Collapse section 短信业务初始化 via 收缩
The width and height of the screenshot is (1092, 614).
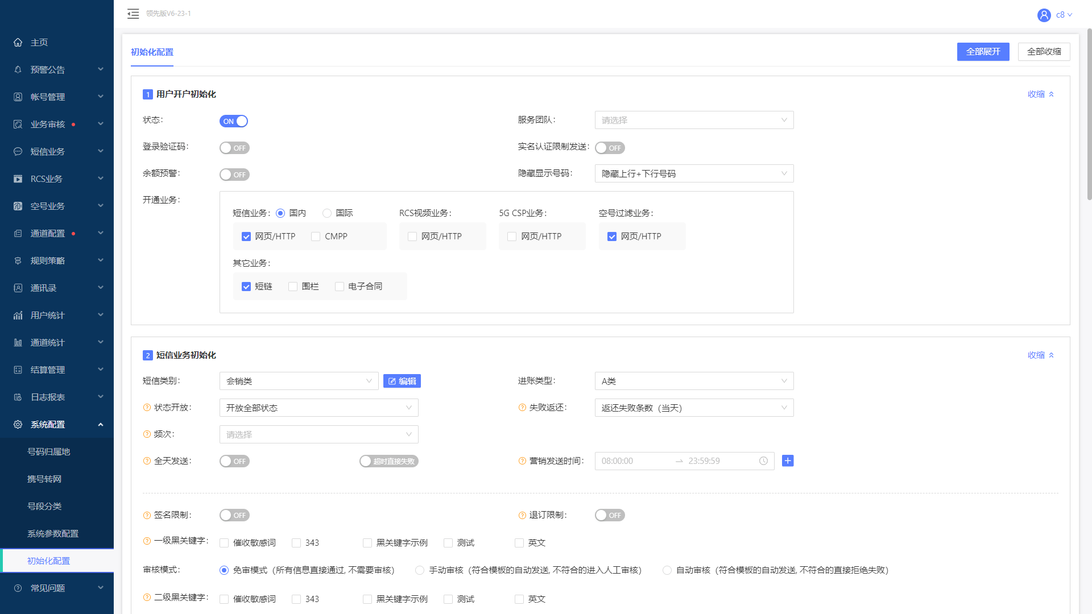tap(1041, 355)
